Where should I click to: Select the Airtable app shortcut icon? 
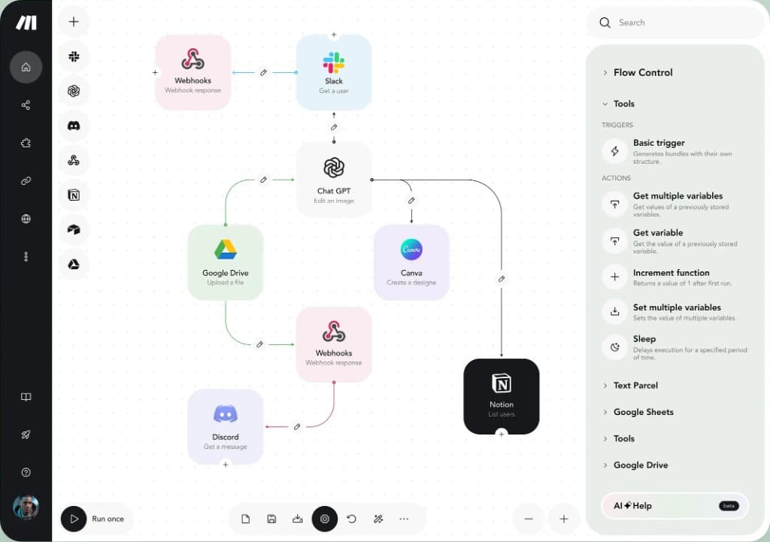click(x=74, y=229)
